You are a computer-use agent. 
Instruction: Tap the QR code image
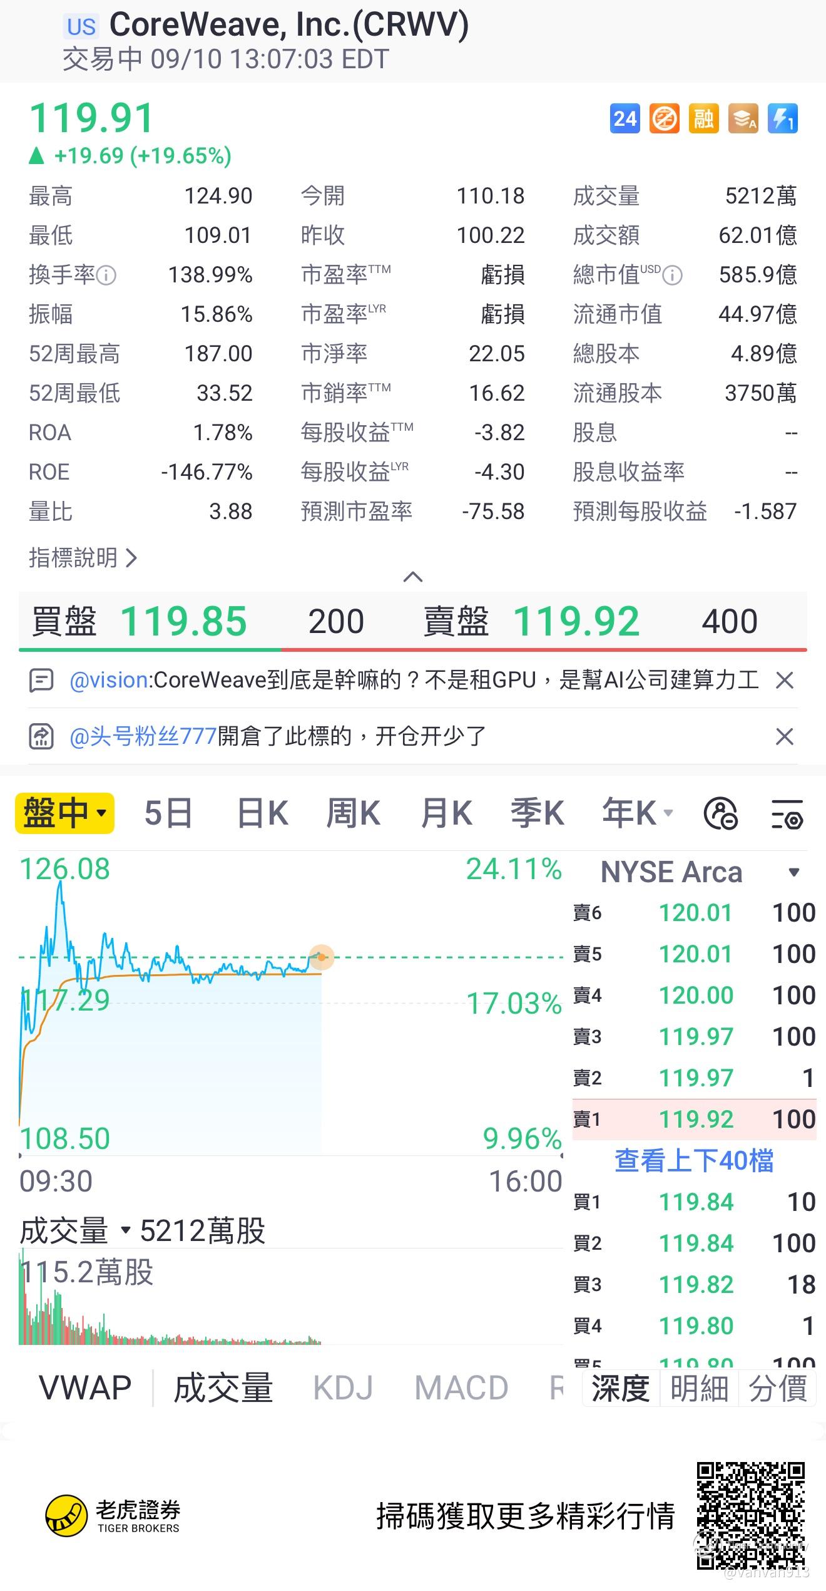(x=751, y=1515)
